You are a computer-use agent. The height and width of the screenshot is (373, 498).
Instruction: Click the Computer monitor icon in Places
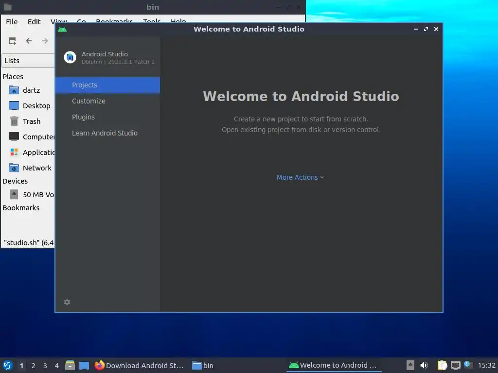[x=14, y=136]
